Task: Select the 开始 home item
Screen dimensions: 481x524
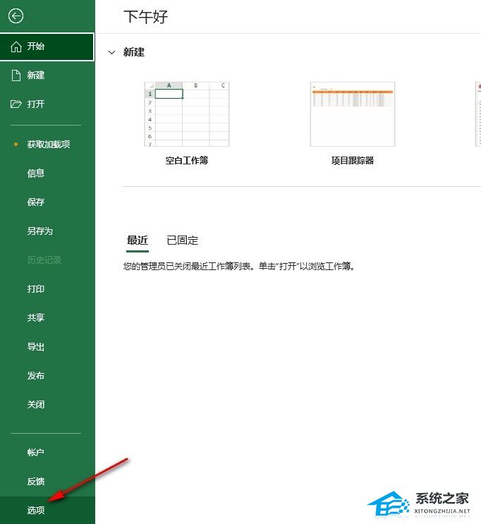Action: point(47,47)
